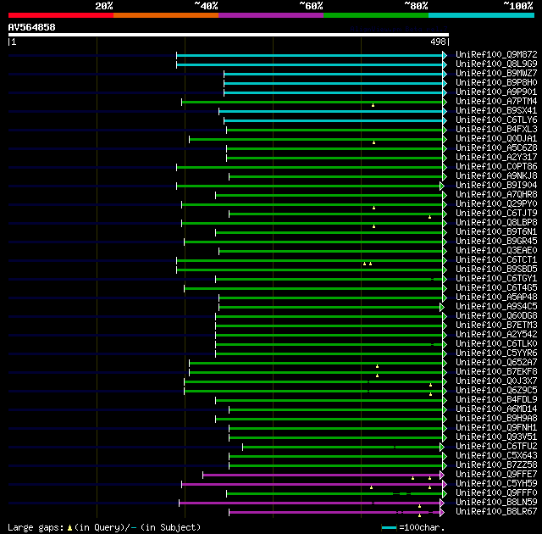This screenshot has width=542, height=534.
Task: Click the yellow query-gap legend icon
Action: (69, 528)
